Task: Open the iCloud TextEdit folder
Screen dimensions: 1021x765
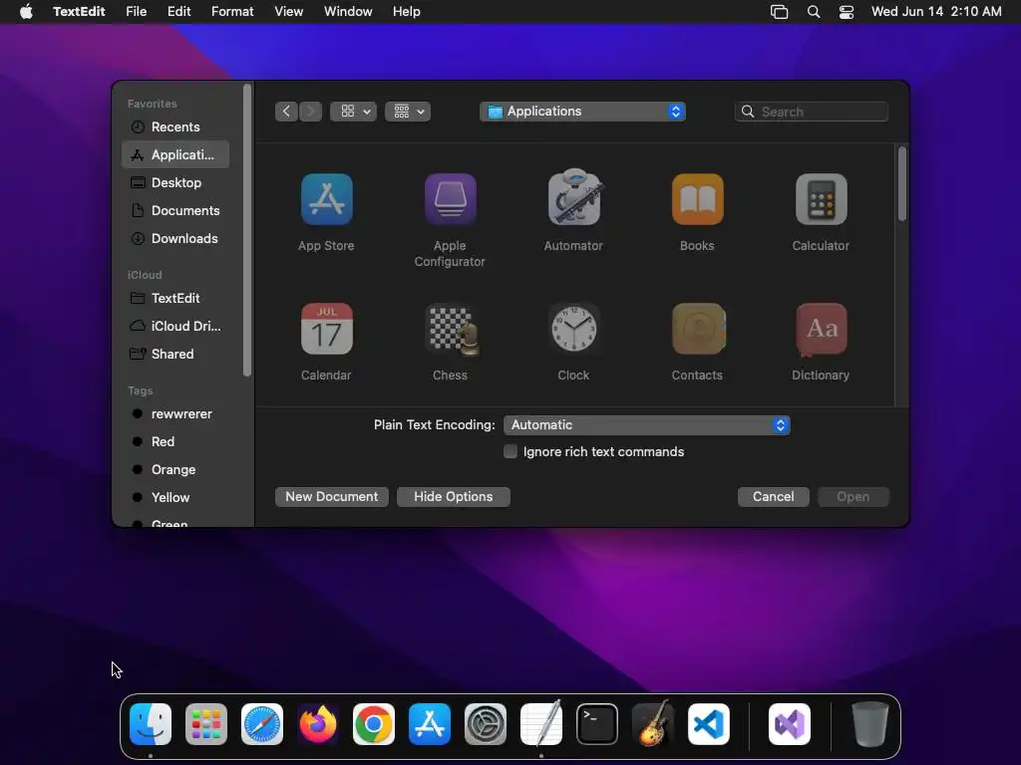Action: (175, 299)
